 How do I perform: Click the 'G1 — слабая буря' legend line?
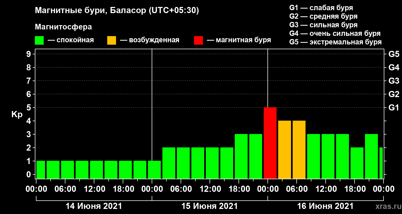coord(321,8)
